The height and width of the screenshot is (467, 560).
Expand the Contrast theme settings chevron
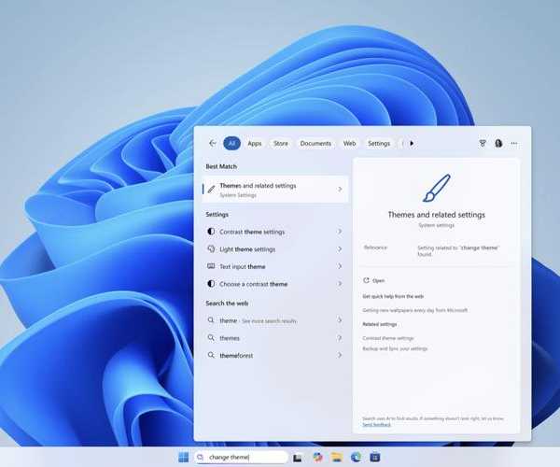pyautogui.click(x=339, y=232)
